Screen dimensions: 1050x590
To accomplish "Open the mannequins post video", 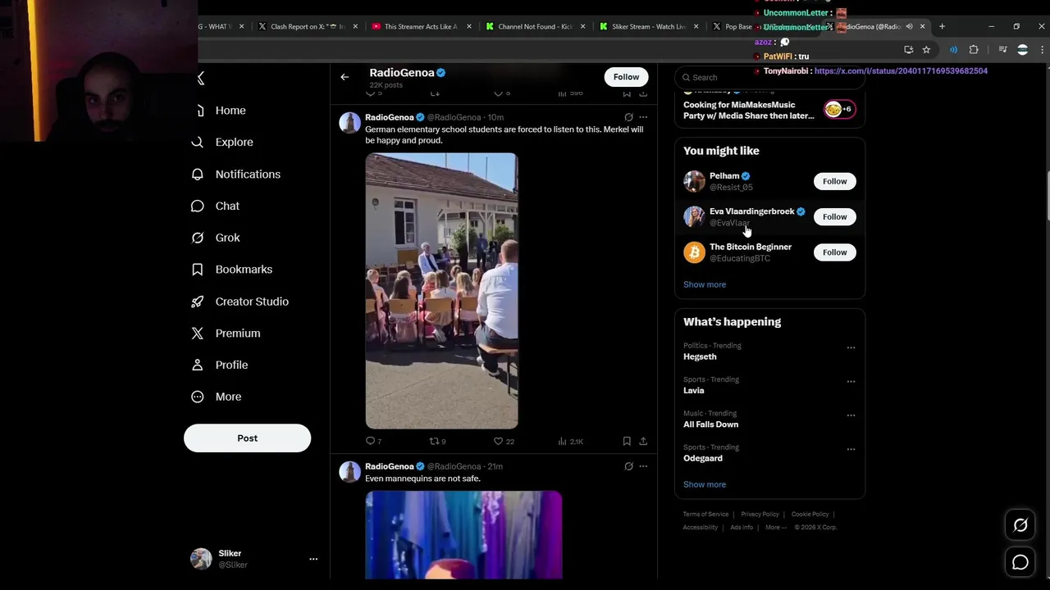I will tap(463, 535).
